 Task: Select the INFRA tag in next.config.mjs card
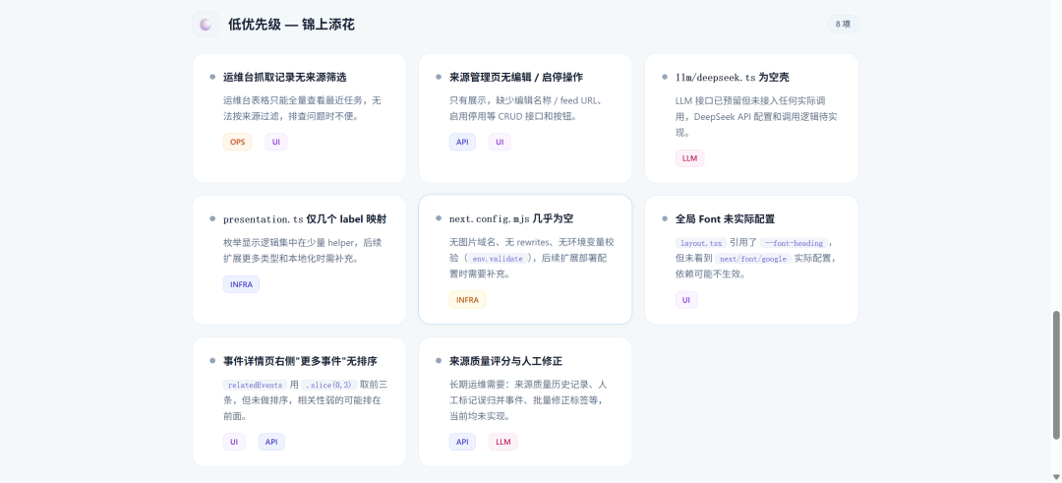click(467, 300)
